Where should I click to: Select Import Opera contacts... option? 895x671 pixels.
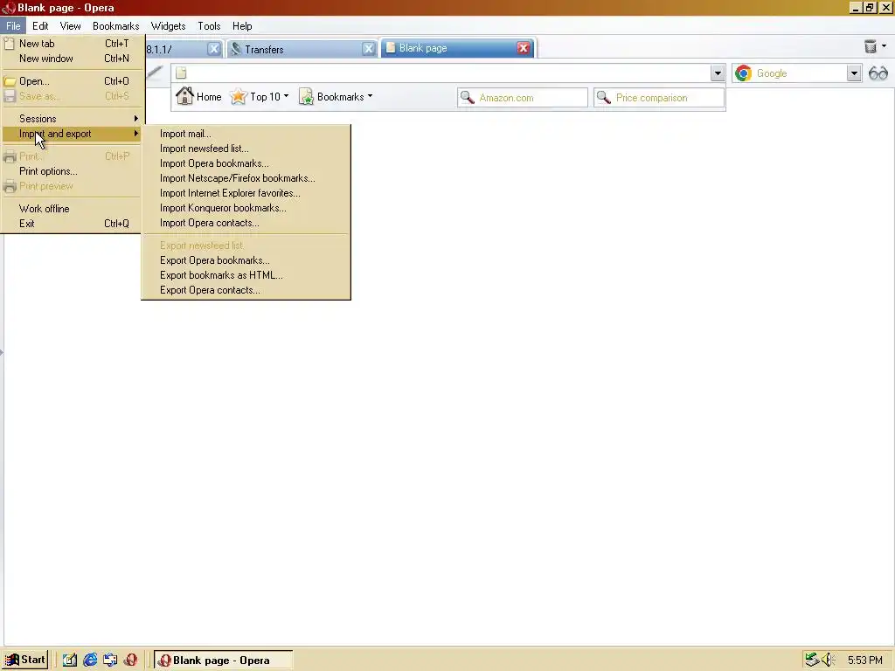click(246, 223)
